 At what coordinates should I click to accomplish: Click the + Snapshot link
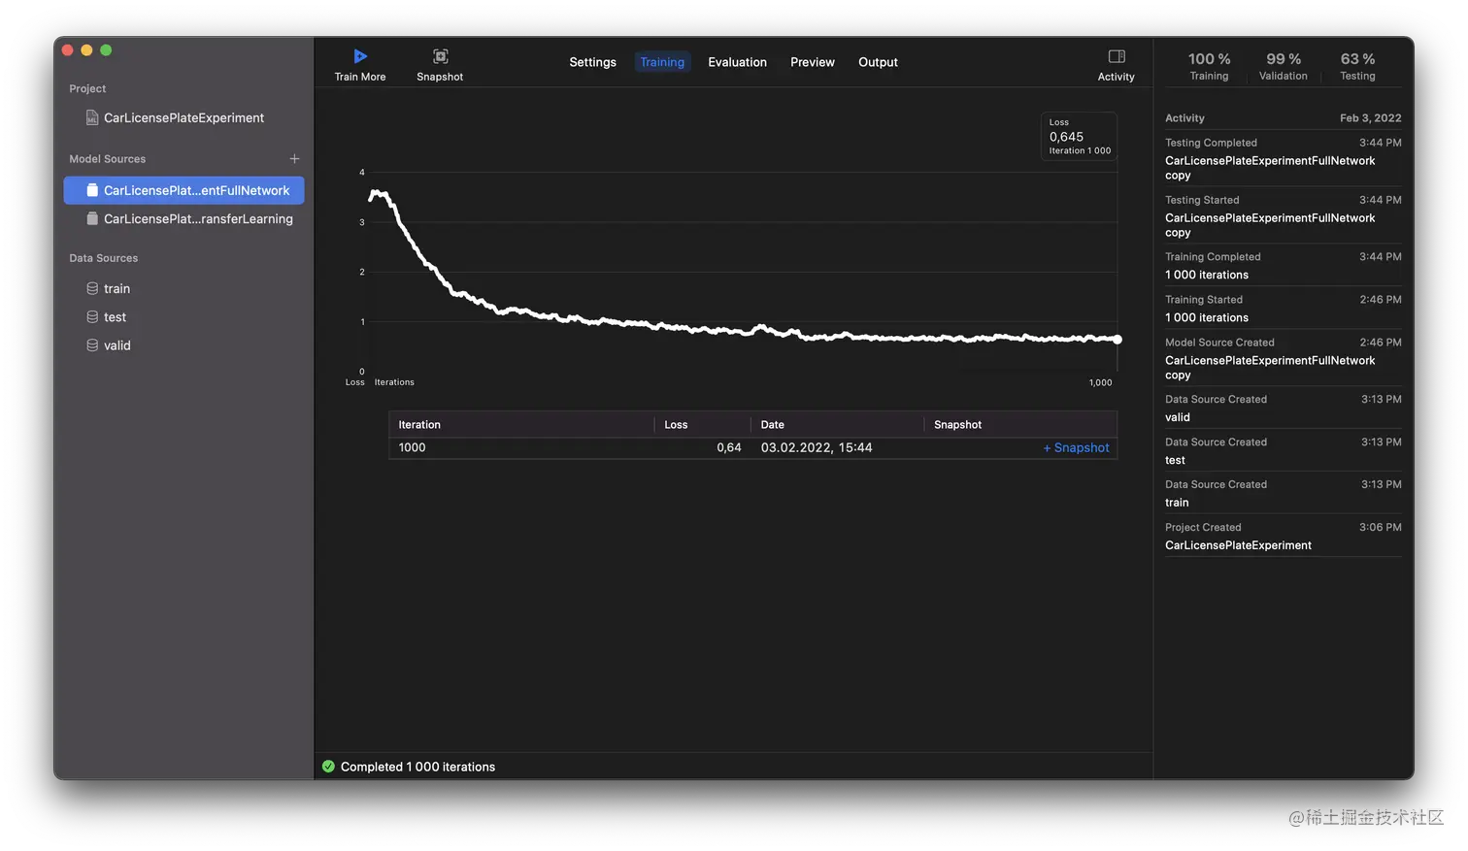click(x=1076, y=447)
